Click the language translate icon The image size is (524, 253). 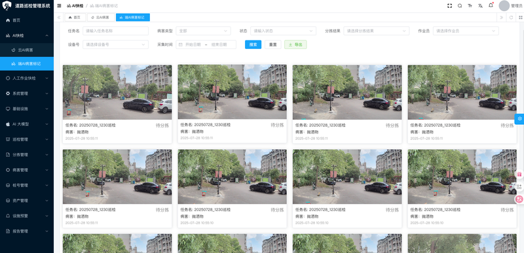click(x=480, y=6)
